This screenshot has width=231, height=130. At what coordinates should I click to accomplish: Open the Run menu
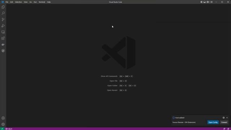point(35,2)
